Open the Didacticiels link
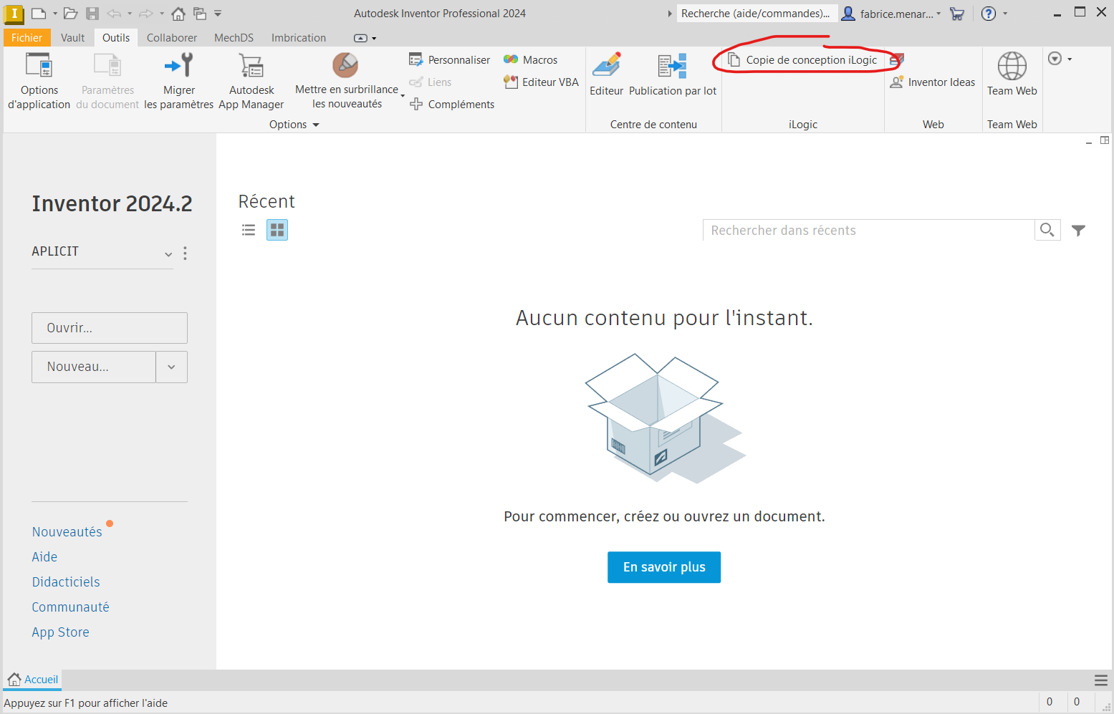Screen dimensions: 1114x714 (x=65, y=582)
